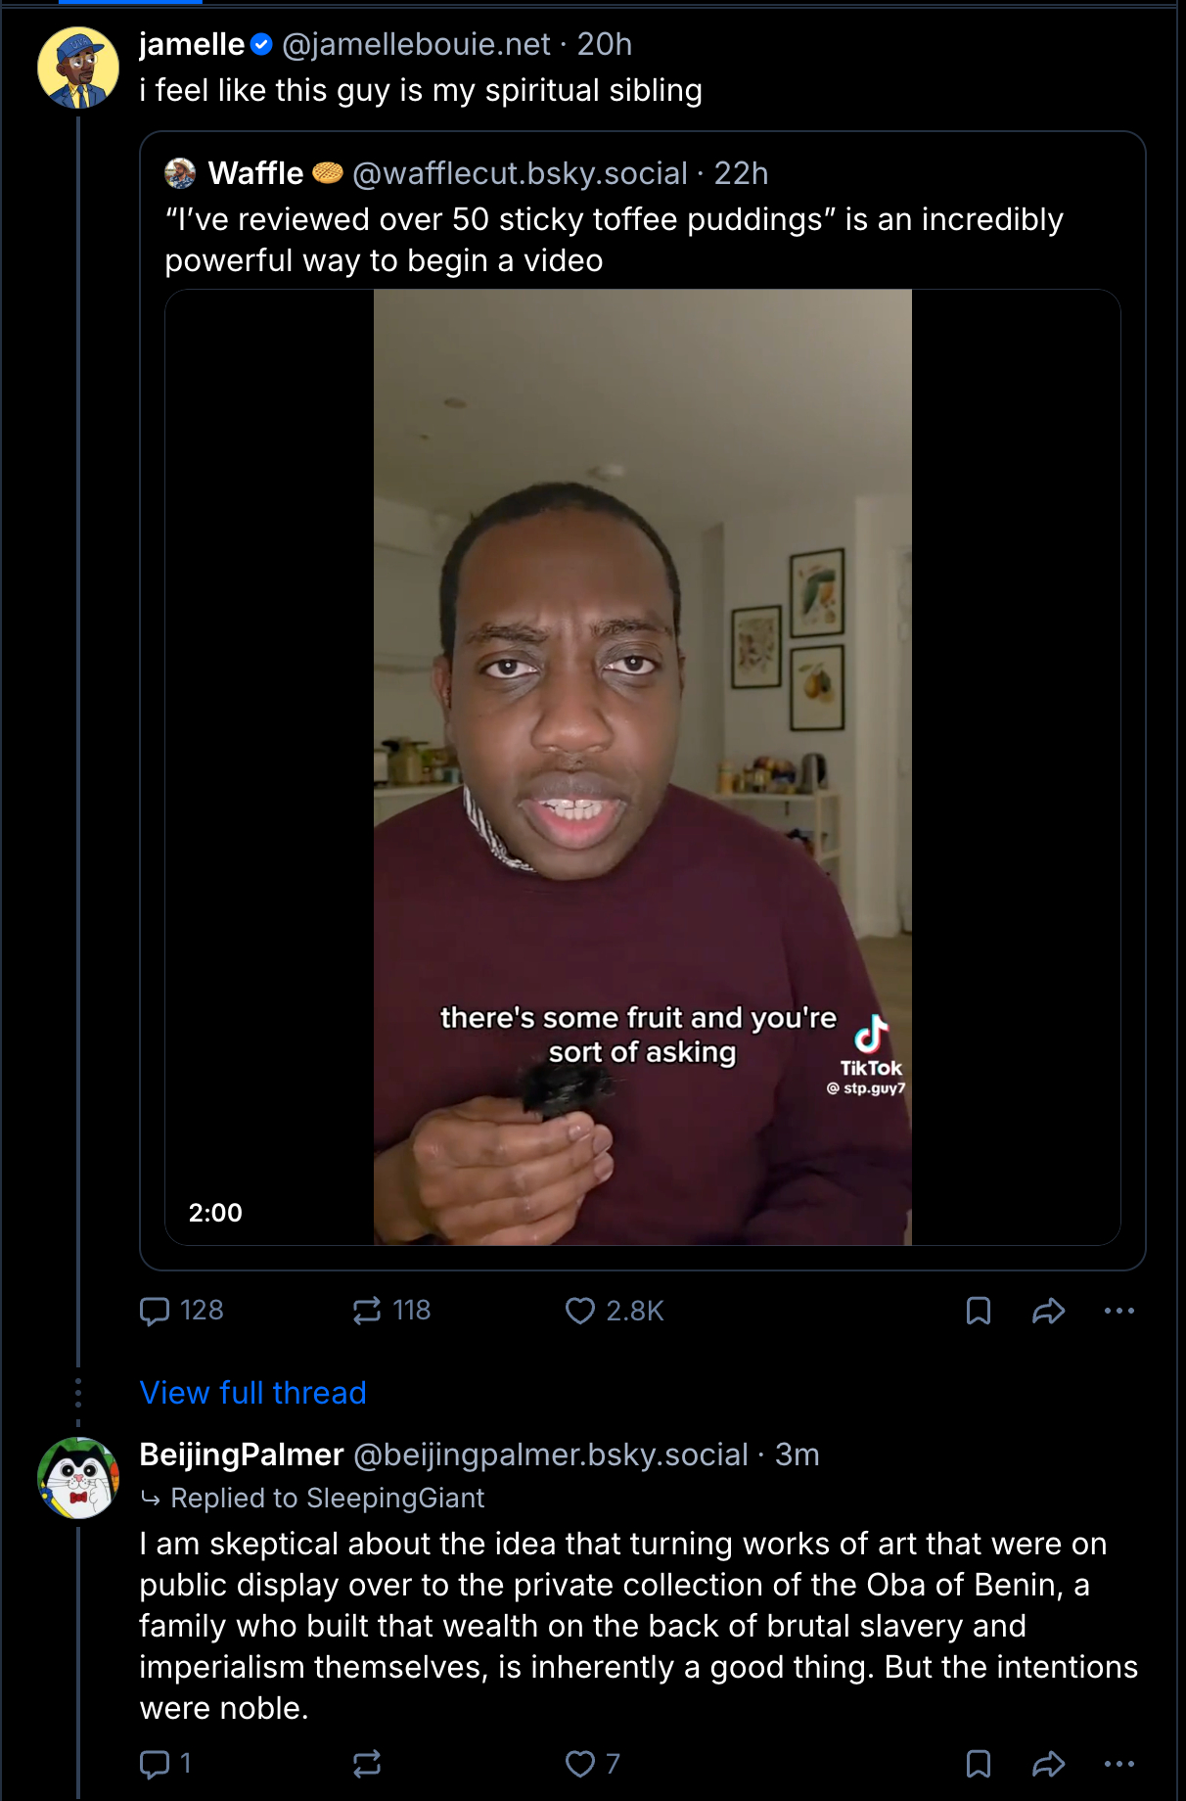Open jamelle's profile avatar

[78, 68]
